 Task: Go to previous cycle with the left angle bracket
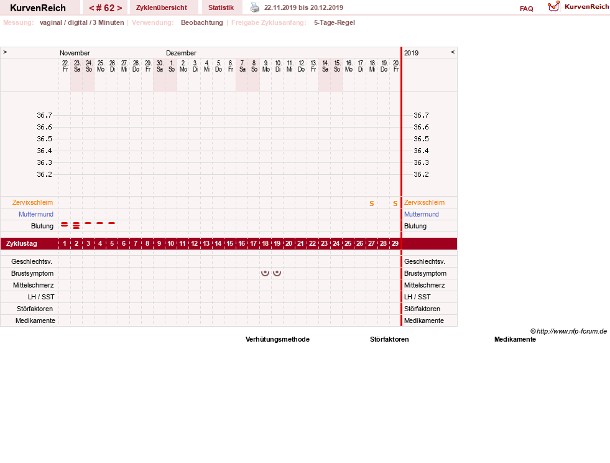click(x=91, y=8)
